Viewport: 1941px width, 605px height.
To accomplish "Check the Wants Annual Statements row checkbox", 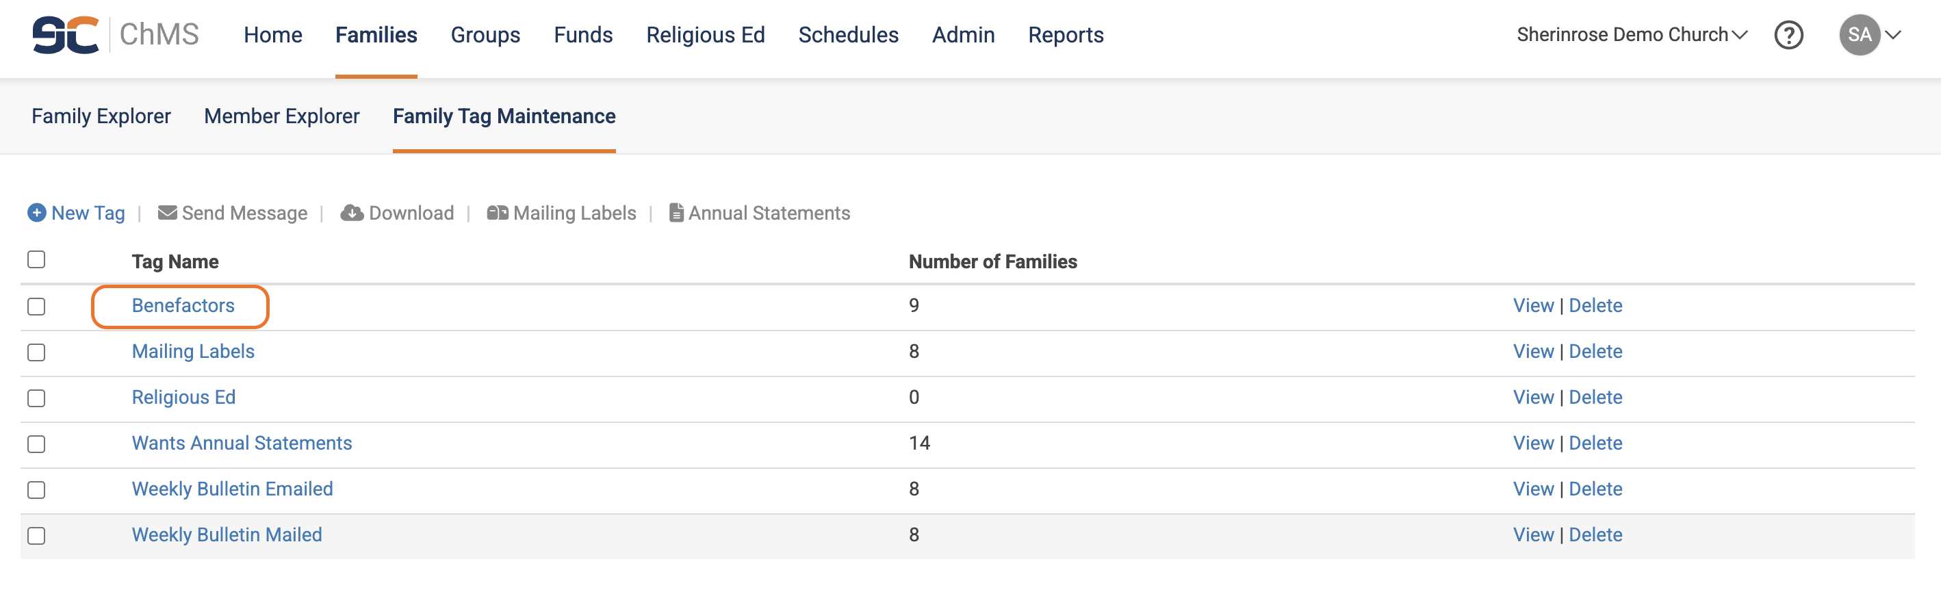I will (x=36, y=445).
